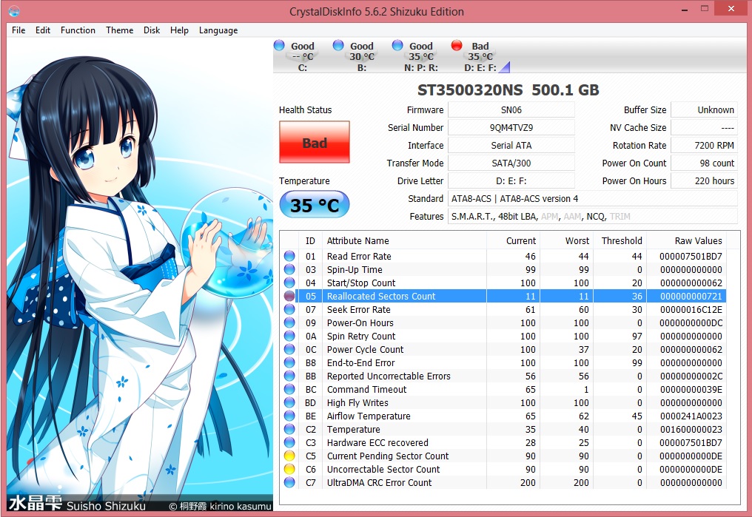Image resolution: width=752 pixels, height=517 pixels.
Task: Click the Standard ATA8-ACS field
Action: point(593,198)
